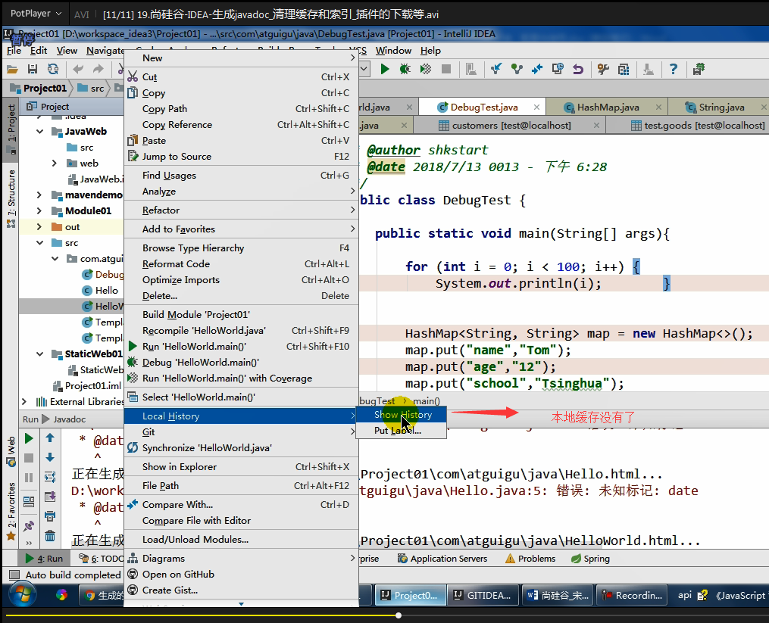Screen dimensions: 769x623
Task: Click Rerun green arrow in Run panel
Action: (29, 438)
